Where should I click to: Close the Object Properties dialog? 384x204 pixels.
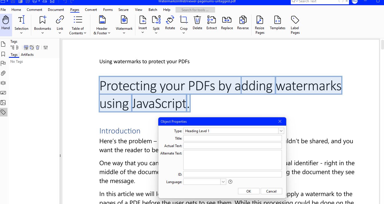pos(280,122)
